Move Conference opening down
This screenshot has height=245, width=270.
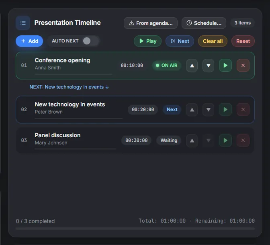tap(209, 65)
